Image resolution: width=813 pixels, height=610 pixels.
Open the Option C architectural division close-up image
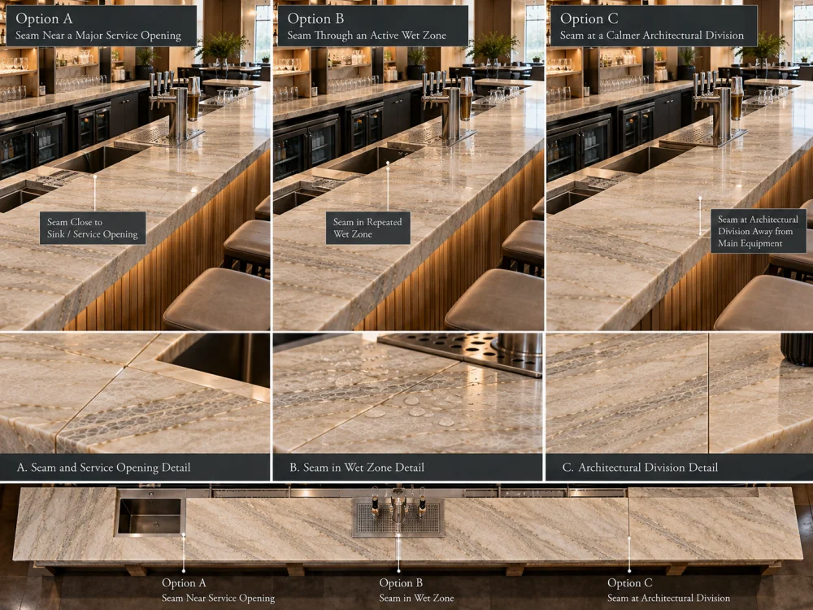(679, 394)
